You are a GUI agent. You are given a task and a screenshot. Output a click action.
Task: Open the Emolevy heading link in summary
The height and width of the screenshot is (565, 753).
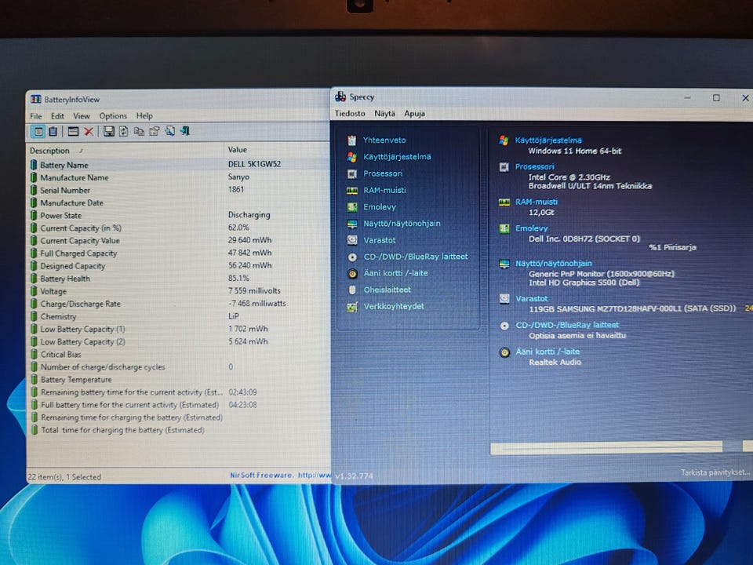click(x=531, y=228)
